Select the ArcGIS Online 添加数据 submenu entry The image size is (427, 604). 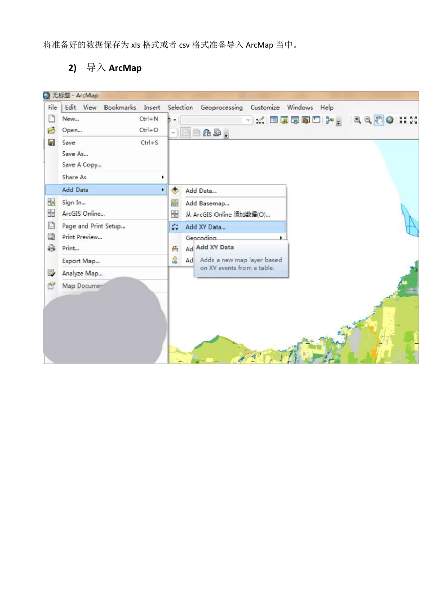coord(227,214)
